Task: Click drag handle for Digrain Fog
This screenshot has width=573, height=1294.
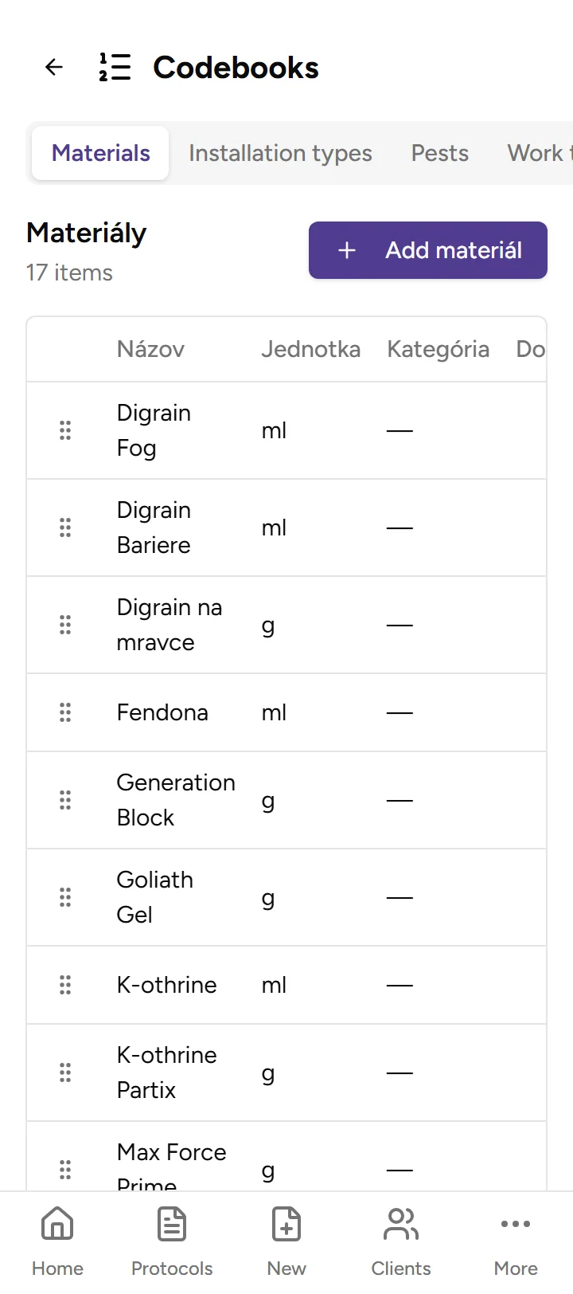Action: coord(65,430)
